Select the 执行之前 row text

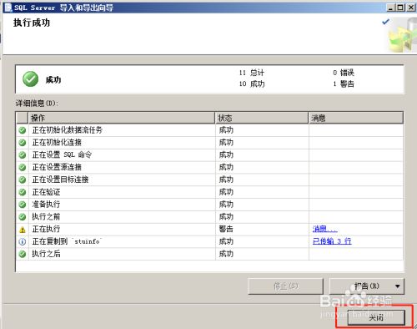[x=46, y=216]
